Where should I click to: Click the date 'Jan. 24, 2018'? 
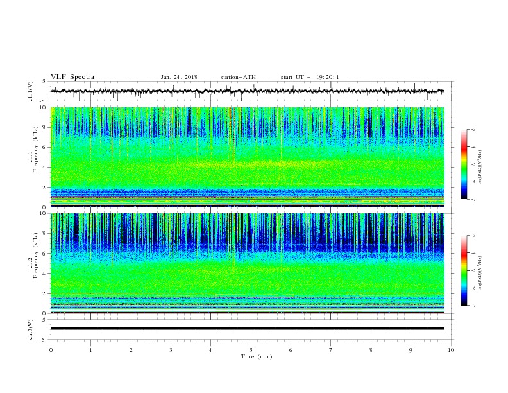pyautogui.click(x=179, y=77)
